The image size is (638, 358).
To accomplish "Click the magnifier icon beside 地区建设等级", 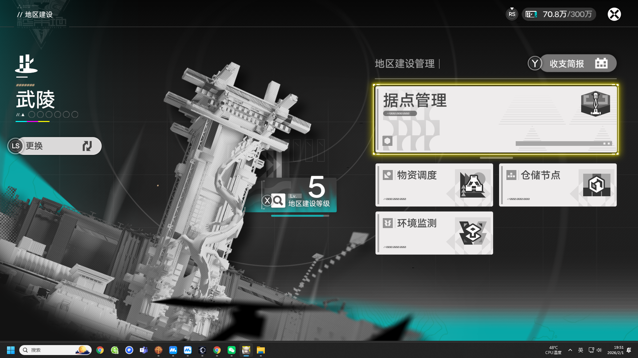I will tap(278, 201).
